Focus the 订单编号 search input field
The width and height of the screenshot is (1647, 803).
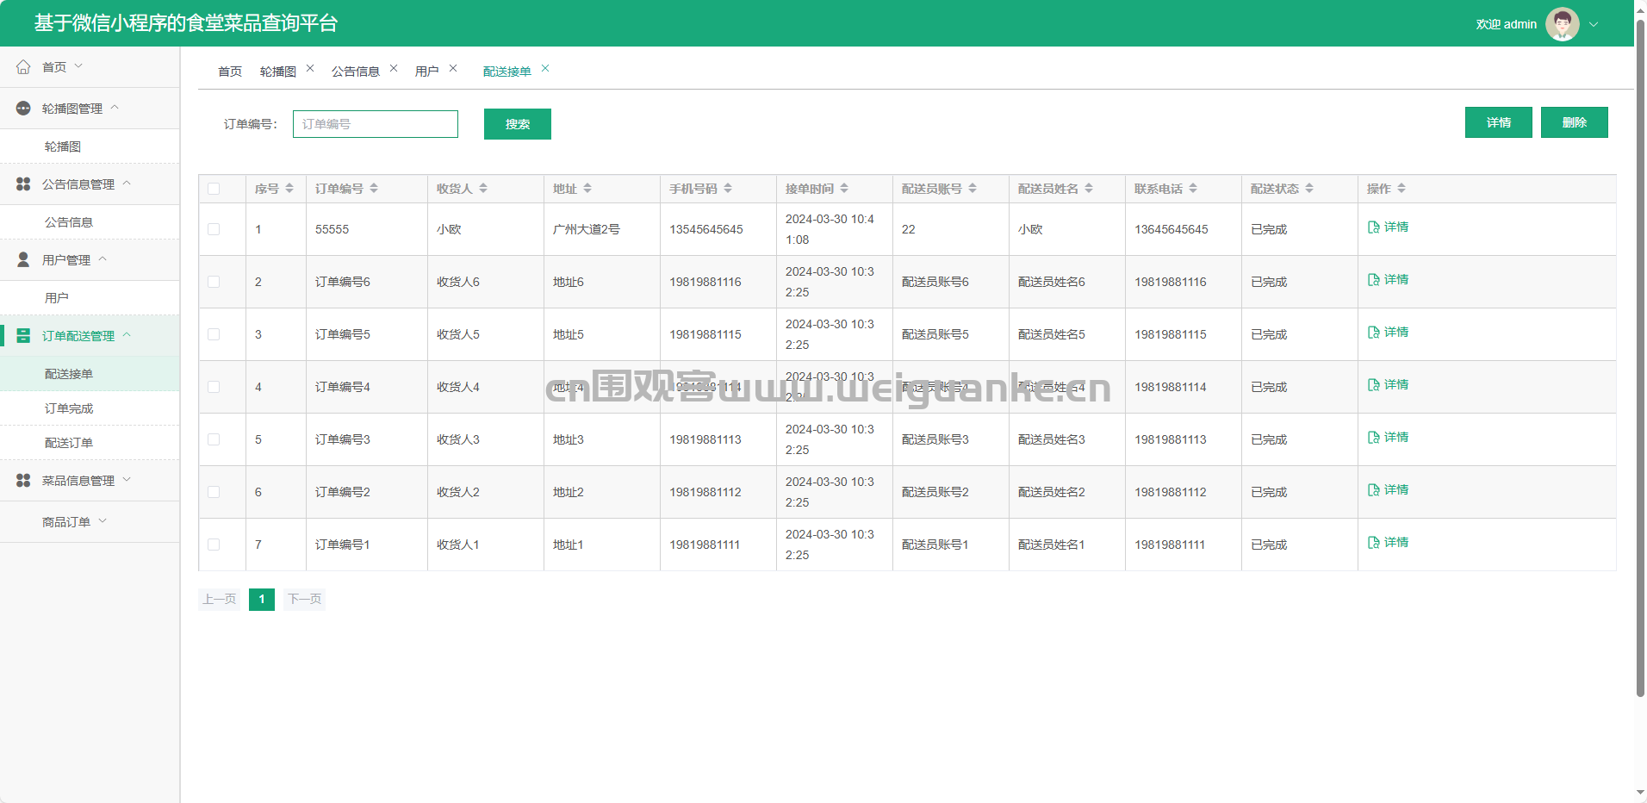(x=376, y=124)
